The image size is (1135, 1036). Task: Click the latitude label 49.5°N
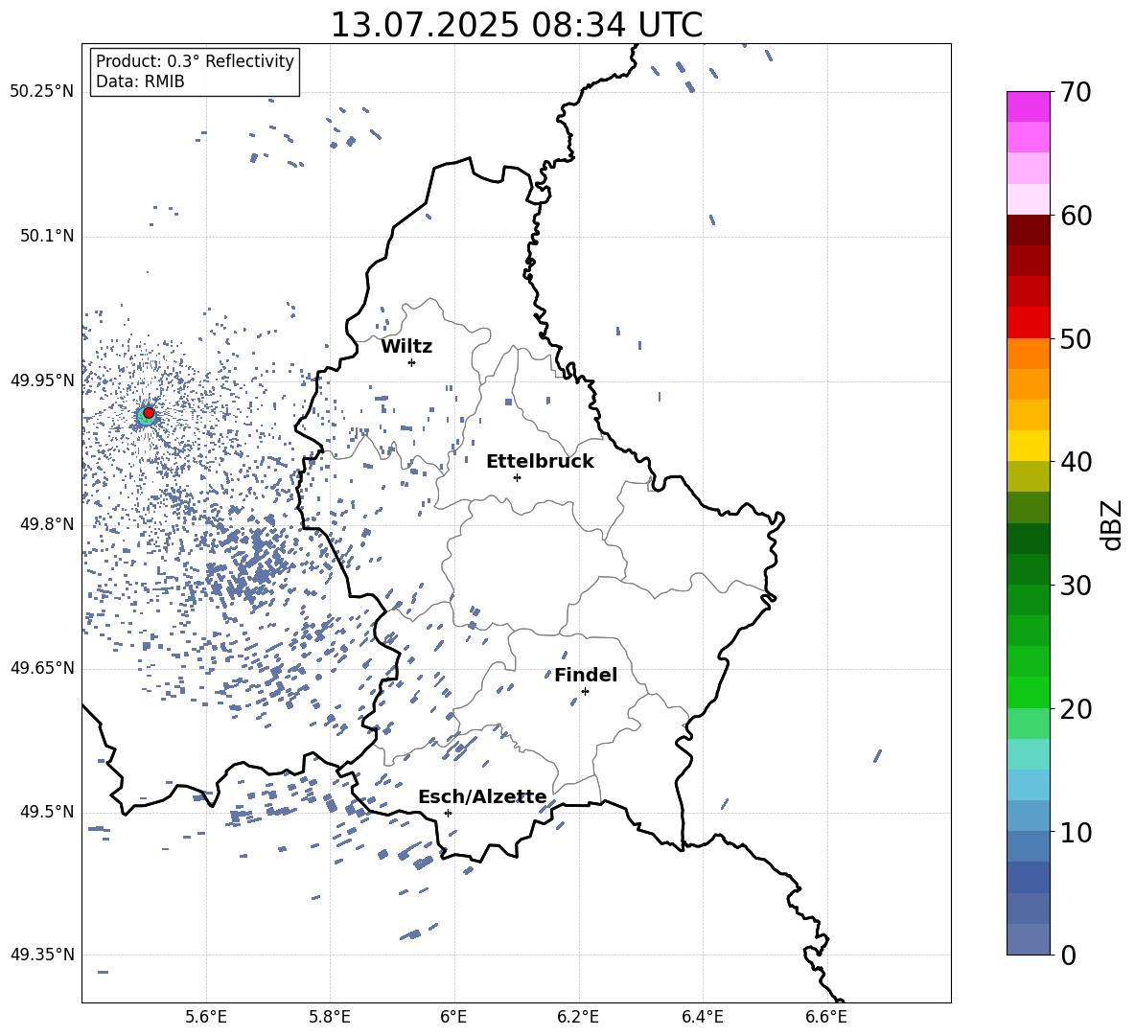[46, 812]
